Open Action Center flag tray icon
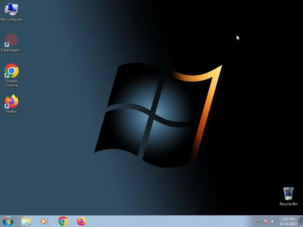The image size is (303, 227). point(266,221)
